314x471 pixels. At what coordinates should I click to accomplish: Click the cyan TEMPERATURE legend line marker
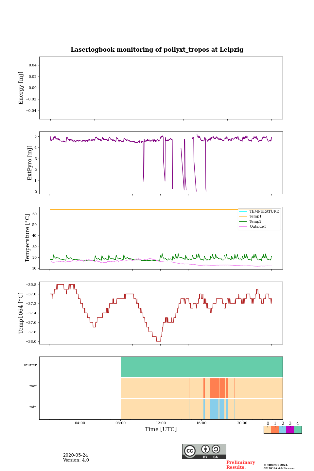(x=243, y=212)
